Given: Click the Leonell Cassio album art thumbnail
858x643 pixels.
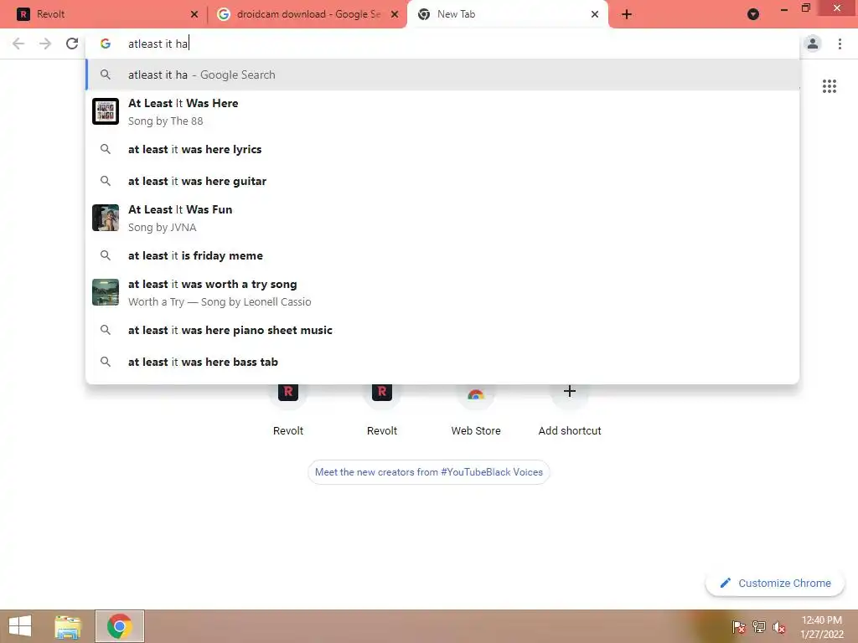Looking at the screenshot, I should click(106, 292).
